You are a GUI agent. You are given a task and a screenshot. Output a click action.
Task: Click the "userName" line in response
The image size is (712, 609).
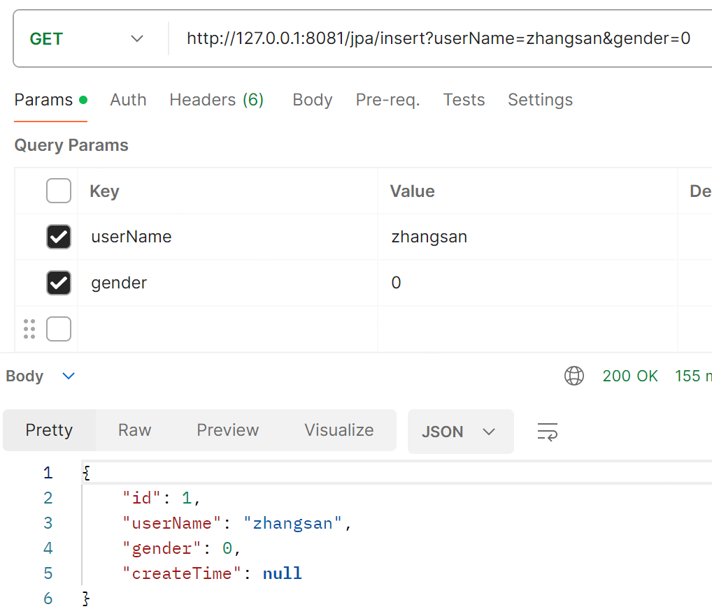coord(237,523)
